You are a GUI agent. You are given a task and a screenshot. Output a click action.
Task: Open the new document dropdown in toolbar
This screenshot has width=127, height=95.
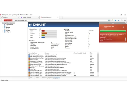click(x=122, y=20)
